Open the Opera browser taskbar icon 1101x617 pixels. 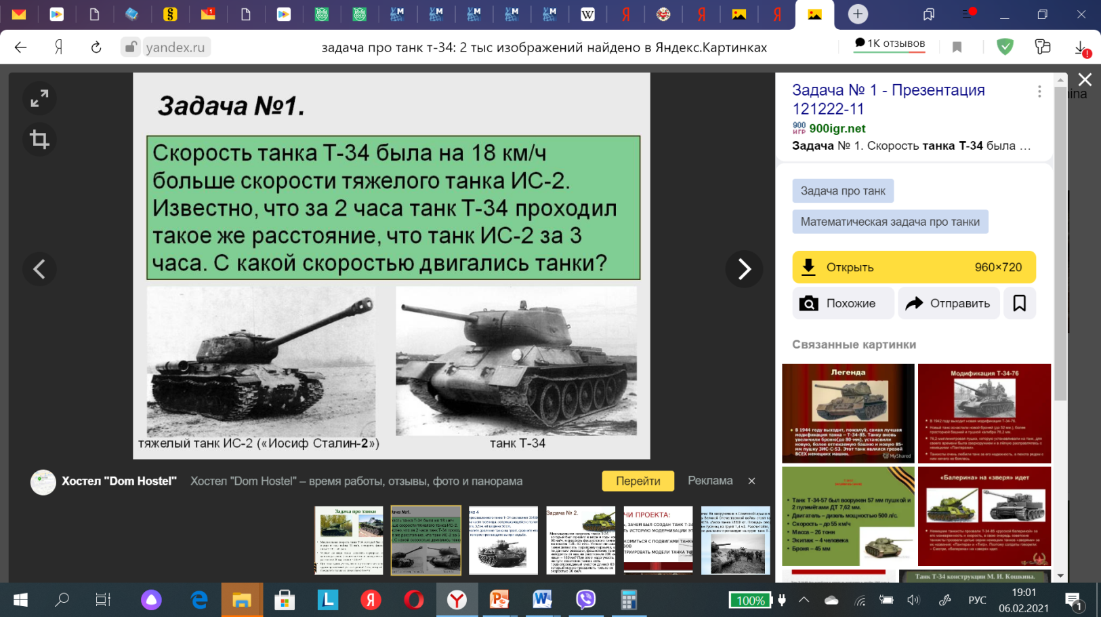tap(414, 600)
